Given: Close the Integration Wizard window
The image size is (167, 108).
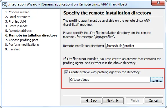Looking at the screenshot, I should (x=158, y=3).
